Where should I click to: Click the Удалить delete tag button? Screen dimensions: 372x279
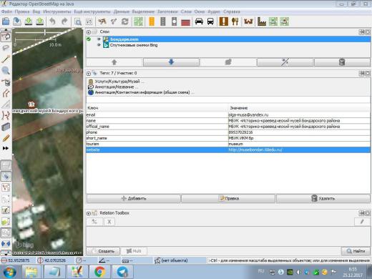click(323, 198)
